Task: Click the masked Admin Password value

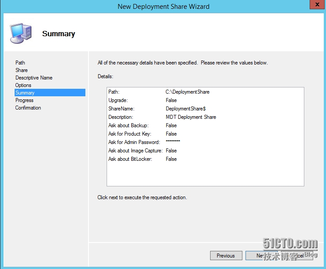Action: tap(173, 141)
